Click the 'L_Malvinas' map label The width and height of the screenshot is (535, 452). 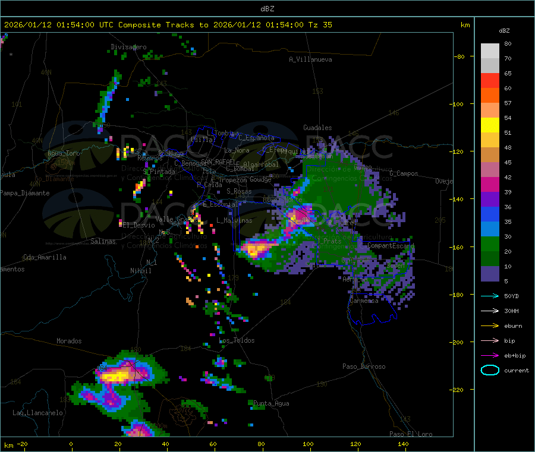(234, 220)
